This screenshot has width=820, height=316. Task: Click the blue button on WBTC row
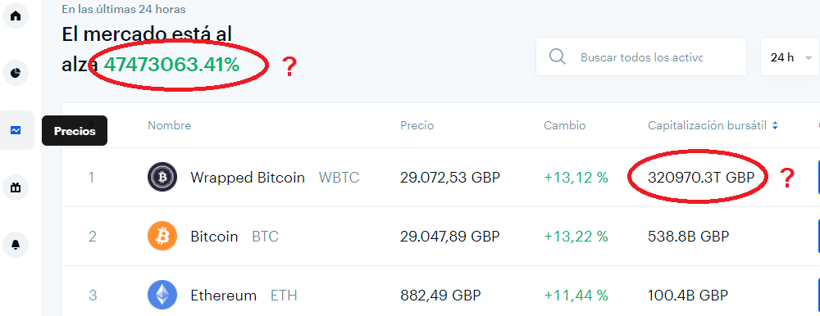point(818,178)
